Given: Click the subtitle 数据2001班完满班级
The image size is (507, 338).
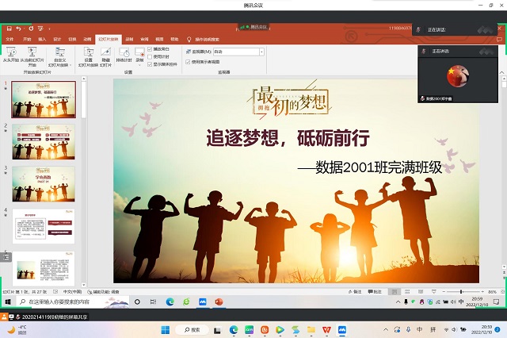Looking at the screenshot, I should (379, 167).
